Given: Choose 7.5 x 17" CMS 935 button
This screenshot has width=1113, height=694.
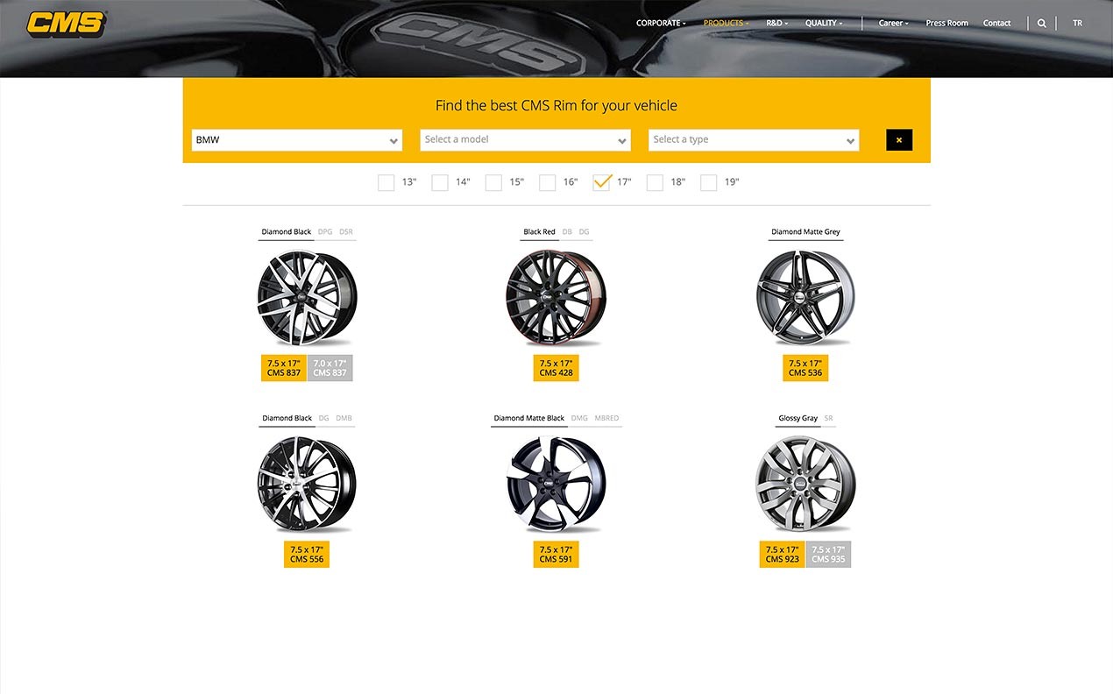Looking at the screenshot, I should point(828,554).
